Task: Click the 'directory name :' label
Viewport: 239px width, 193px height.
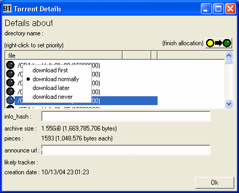Action: (24, 33)
